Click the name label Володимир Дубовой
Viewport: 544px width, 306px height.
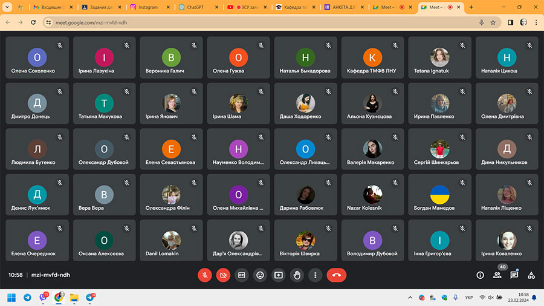pyautogui.click(x=372, y=253)
